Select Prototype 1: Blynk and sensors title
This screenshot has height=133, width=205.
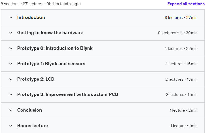click(x=51, y=64)
